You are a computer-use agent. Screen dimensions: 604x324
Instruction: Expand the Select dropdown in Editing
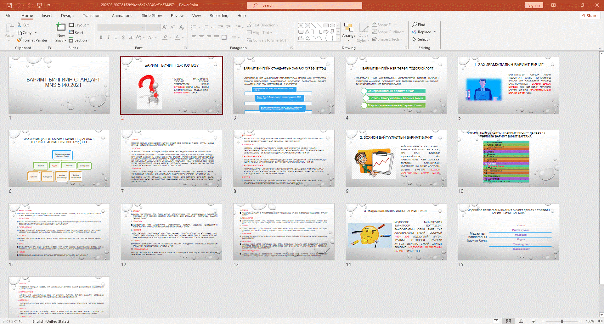[422, 39]
